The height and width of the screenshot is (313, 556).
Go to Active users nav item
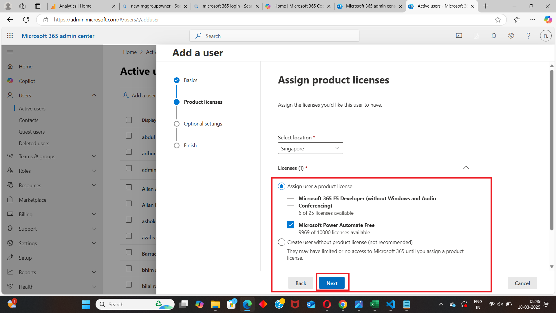[32, 108]
